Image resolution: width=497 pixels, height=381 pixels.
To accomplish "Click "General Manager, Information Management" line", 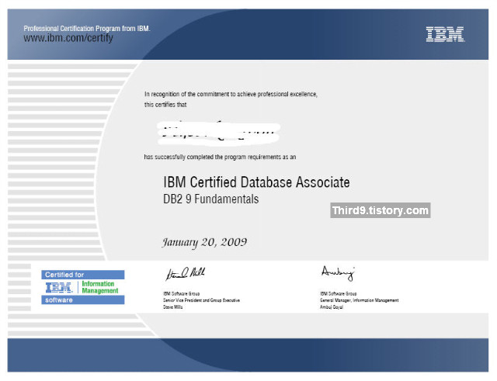I will 359,300.
